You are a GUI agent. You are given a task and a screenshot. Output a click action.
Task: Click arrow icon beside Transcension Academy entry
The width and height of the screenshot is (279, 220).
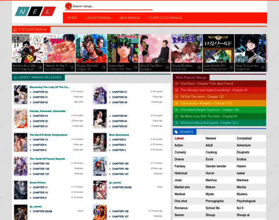pos(176,103)
